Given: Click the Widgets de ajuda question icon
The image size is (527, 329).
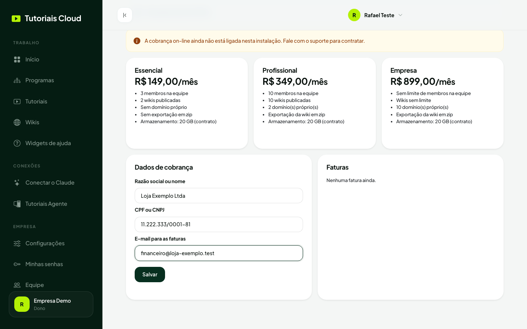Looking at the screenshot, I should click(17, 143).
